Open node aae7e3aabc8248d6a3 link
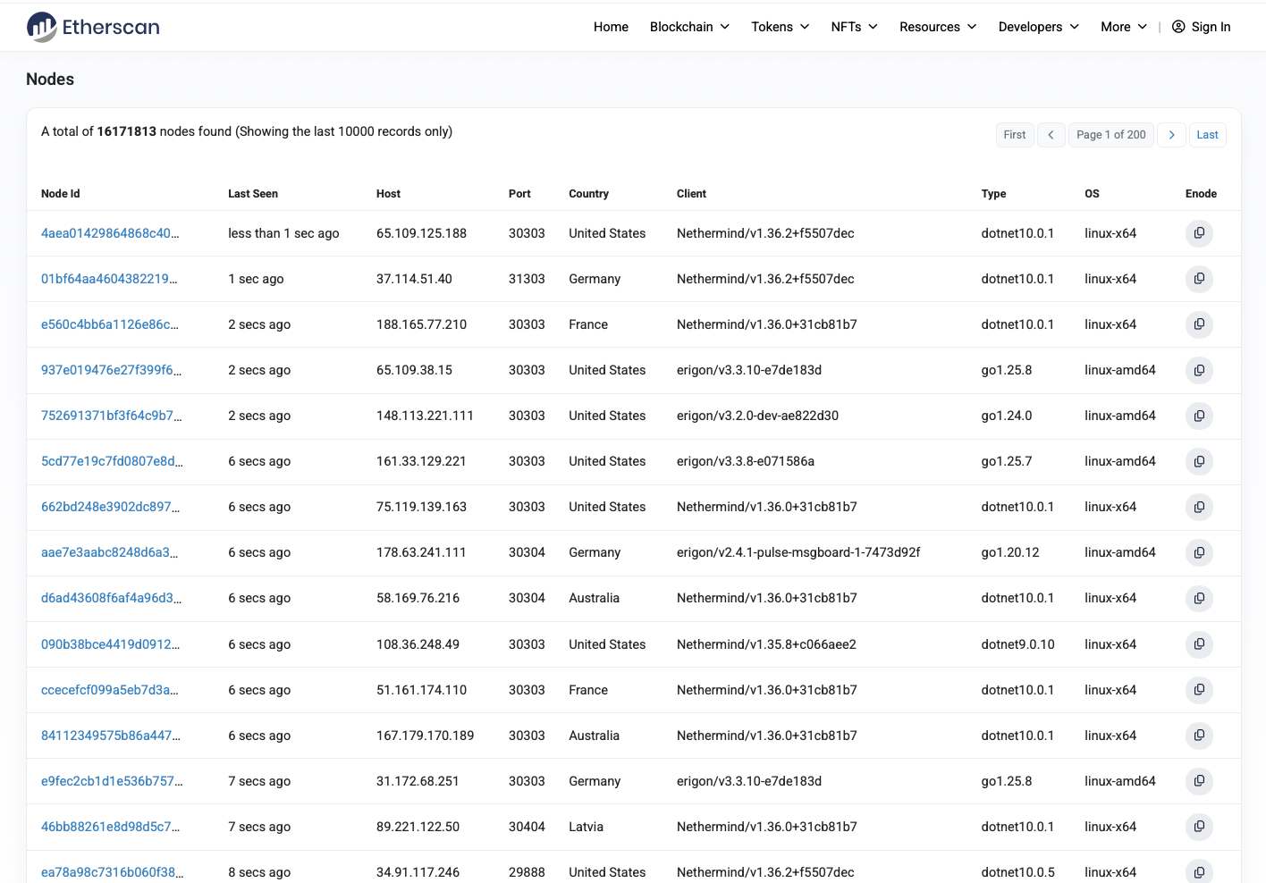This screenshot has height=883, width=1266. point(109,552)
